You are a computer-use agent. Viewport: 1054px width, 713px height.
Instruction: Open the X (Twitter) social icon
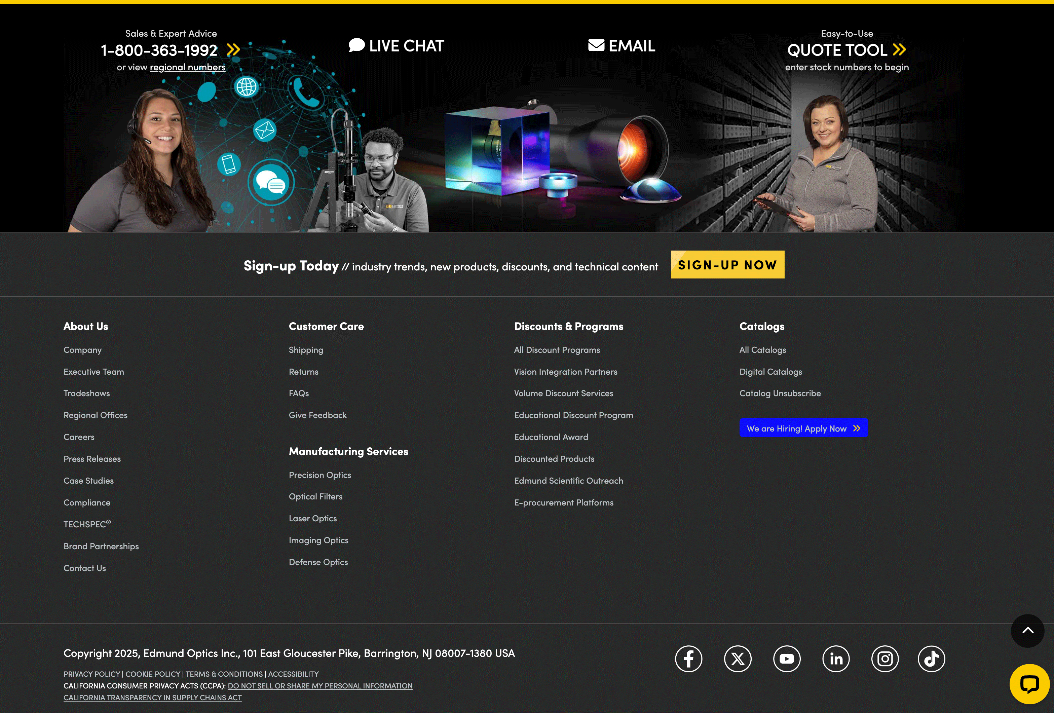(738, 659)
